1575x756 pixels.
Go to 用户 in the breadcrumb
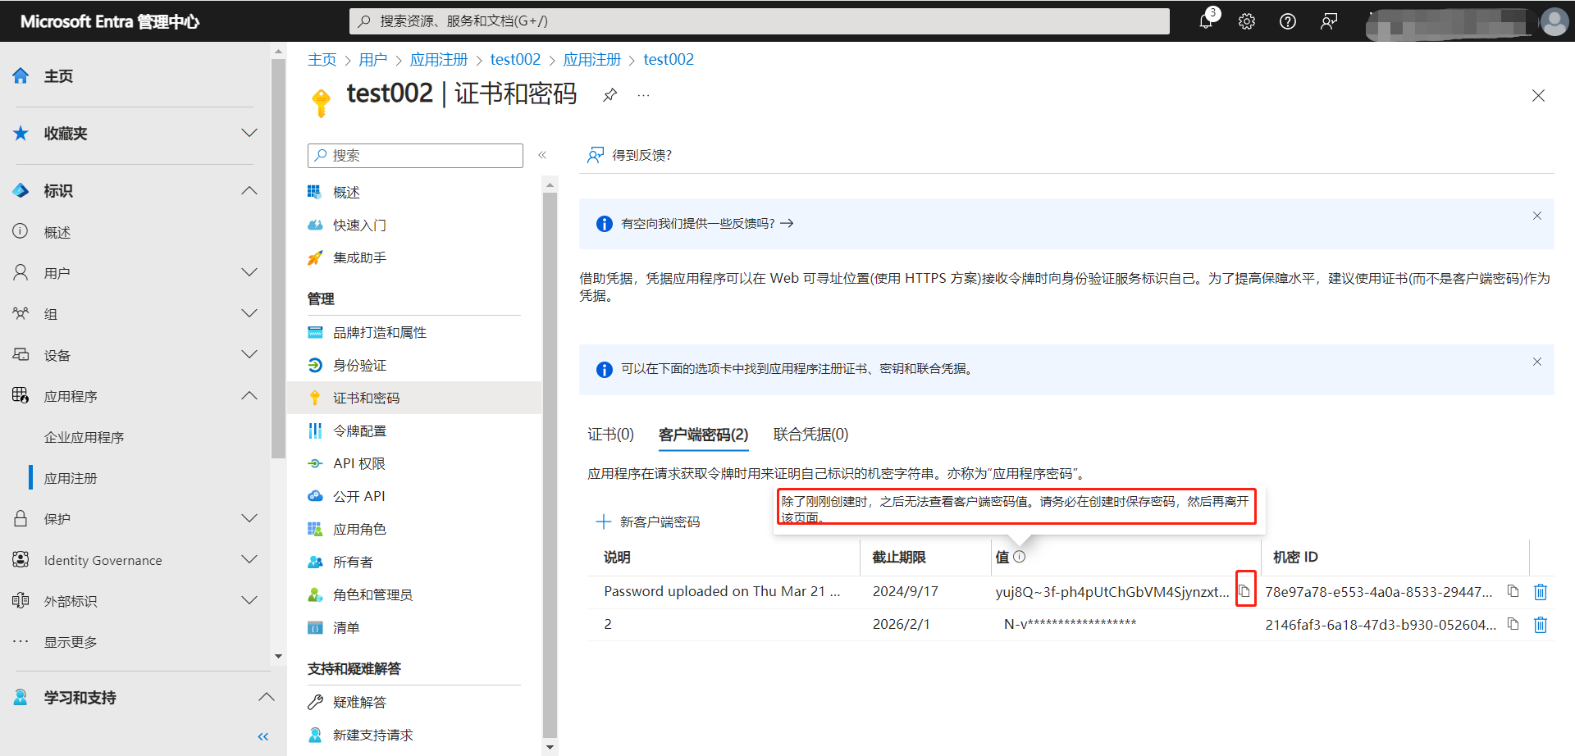[x=372, y=59]
